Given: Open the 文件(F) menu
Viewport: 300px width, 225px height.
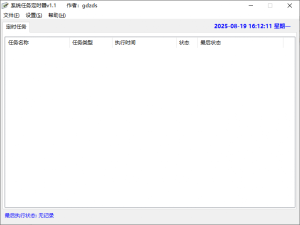Looking at the screenshot, I should (11, 15).
